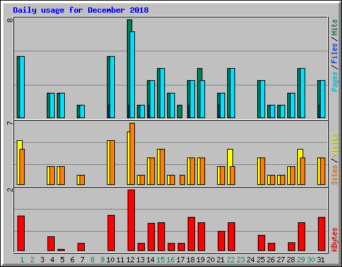Select the green day 15 axis label
This screenshot has width=342, height=267.
pos(160,260)
